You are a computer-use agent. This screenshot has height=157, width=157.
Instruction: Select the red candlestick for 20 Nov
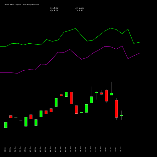tap(71, 98)
